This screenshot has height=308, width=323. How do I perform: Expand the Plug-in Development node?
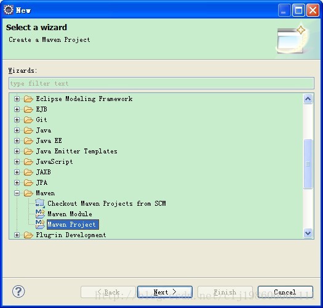point(17,235)
